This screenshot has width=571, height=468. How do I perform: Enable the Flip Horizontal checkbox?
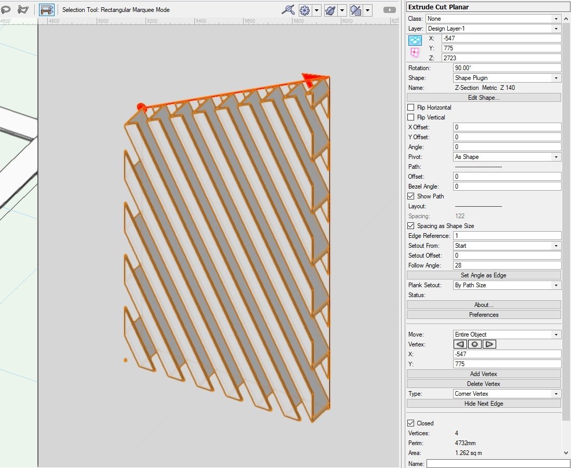tap(411, 108)
